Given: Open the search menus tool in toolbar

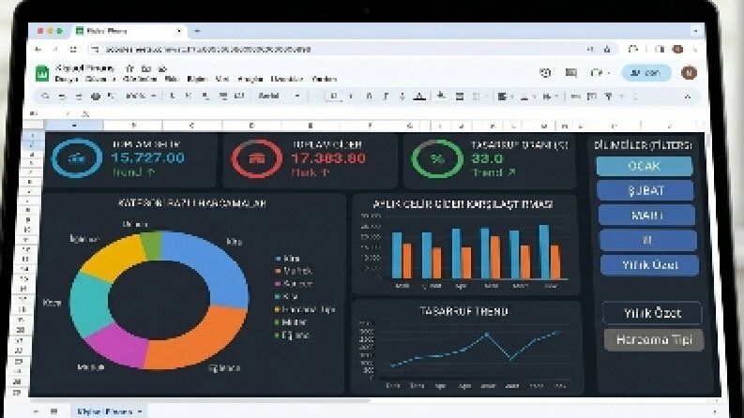Looking at the screenshot, I should pyautogui.click(x=46, y=97).
